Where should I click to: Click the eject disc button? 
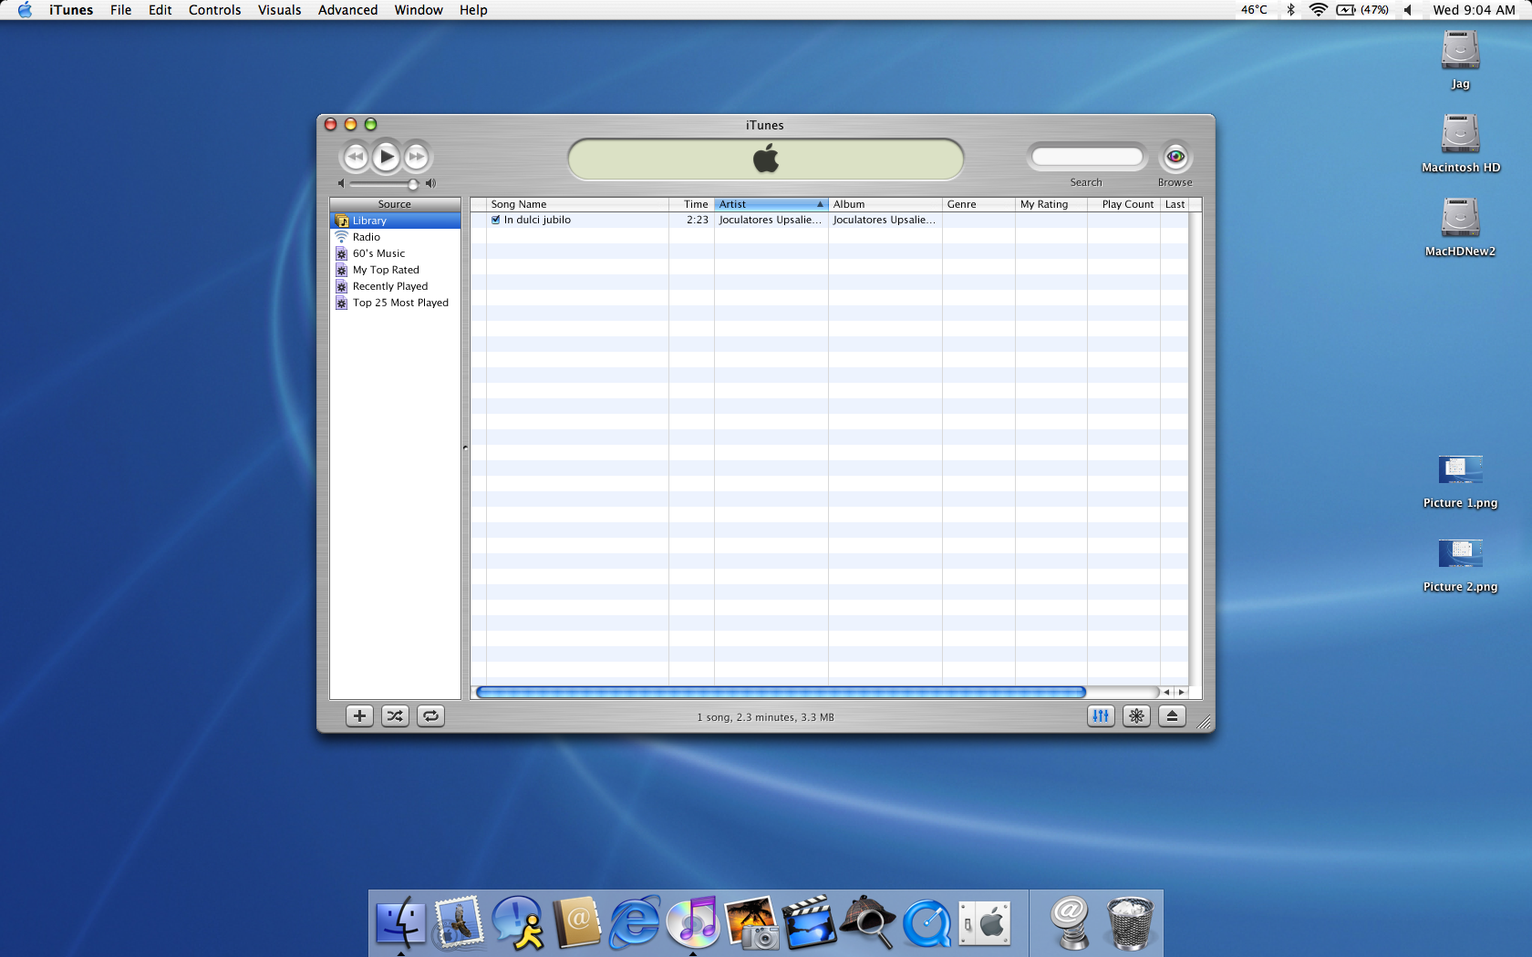(x=1172, y=716)
